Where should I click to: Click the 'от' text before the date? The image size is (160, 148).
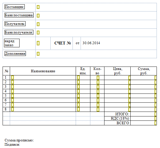pos(77,43)
